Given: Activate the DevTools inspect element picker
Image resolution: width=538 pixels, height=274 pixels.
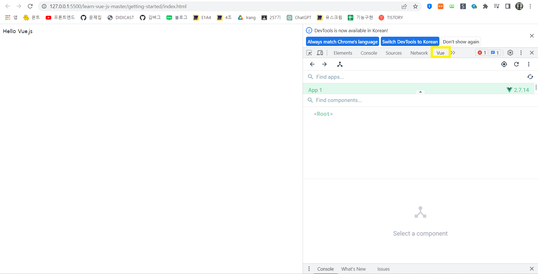Looking at the screenshot, I should (309, 53).
